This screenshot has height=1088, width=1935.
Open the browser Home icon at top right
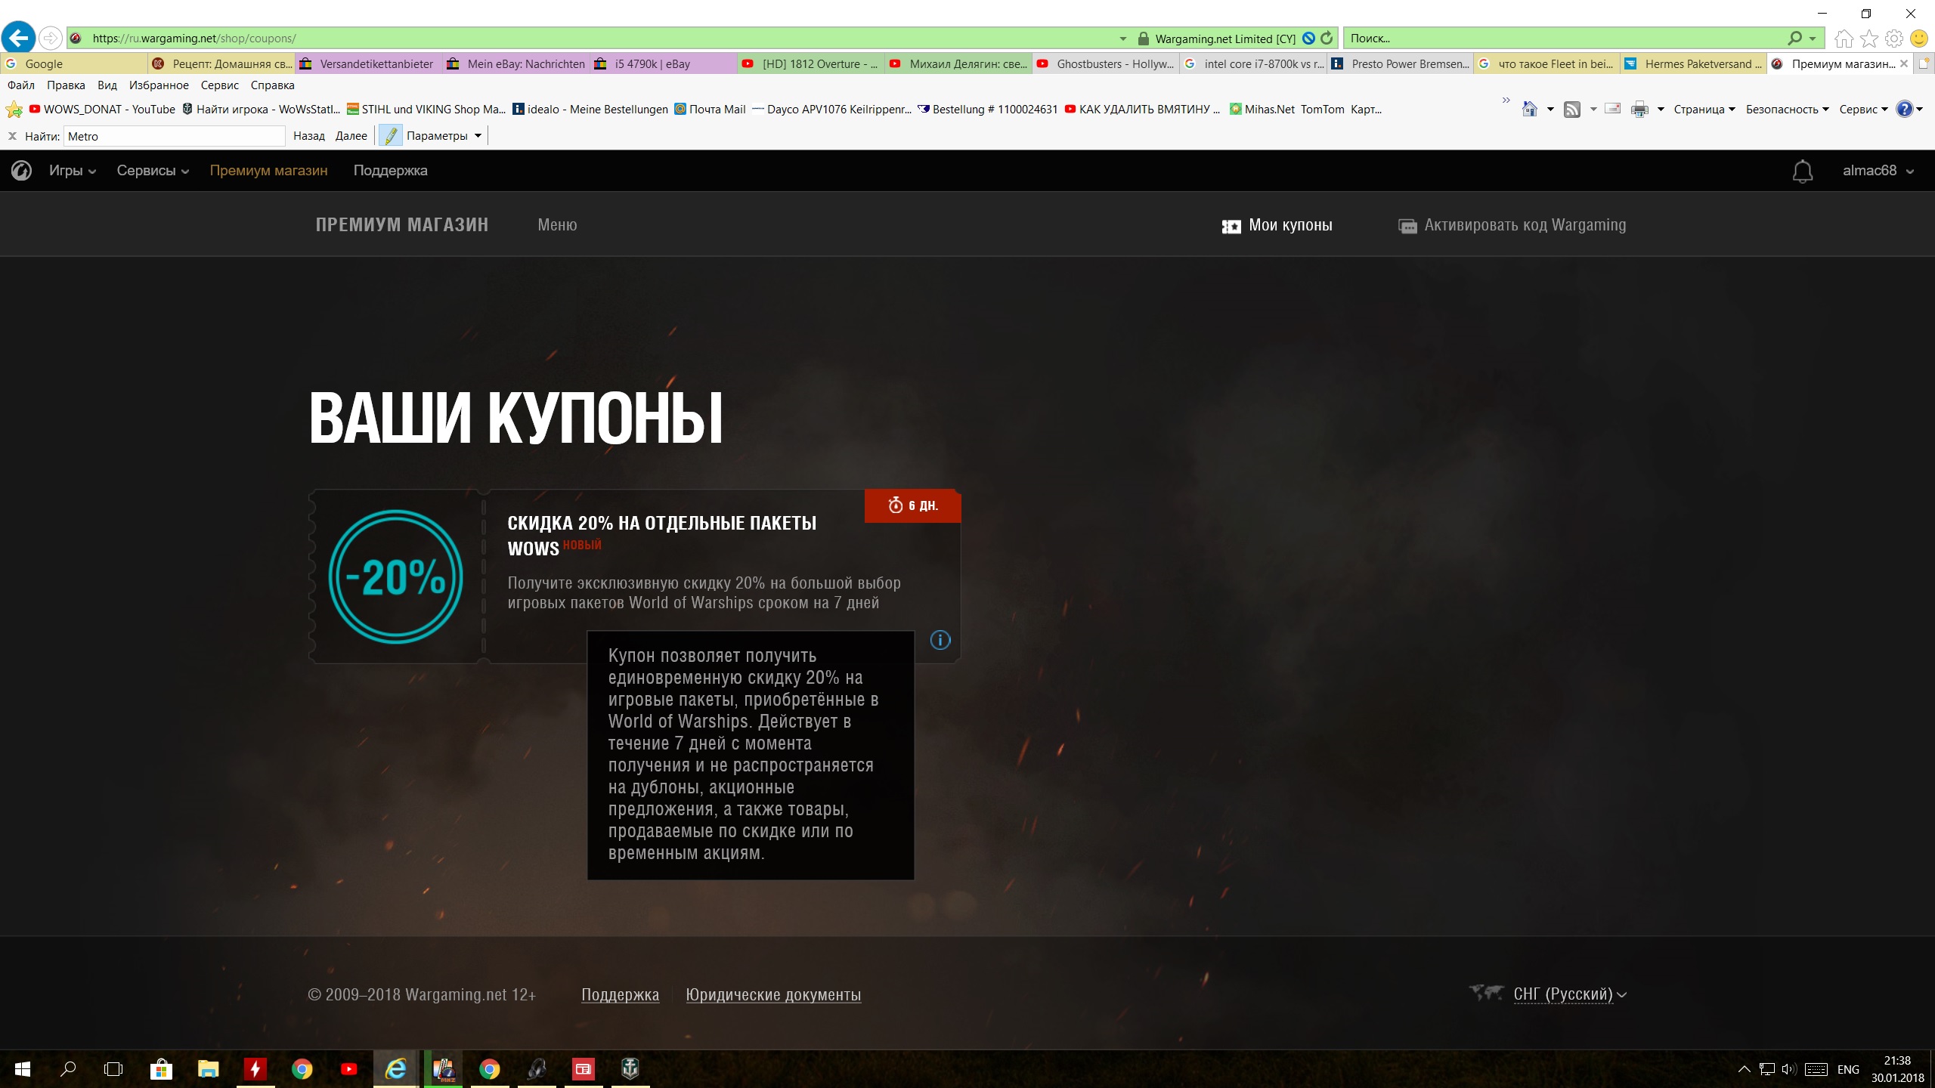click(1844, 39)
